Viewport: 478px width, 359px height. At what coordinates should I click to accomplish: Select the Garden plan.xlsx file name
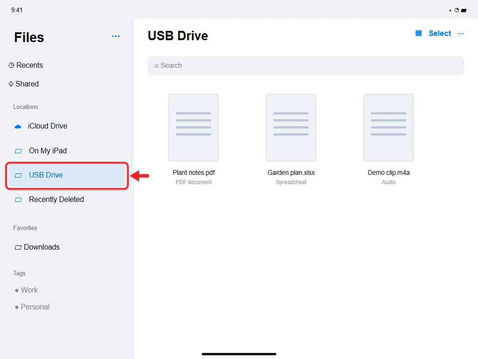[x=291, y=173]
